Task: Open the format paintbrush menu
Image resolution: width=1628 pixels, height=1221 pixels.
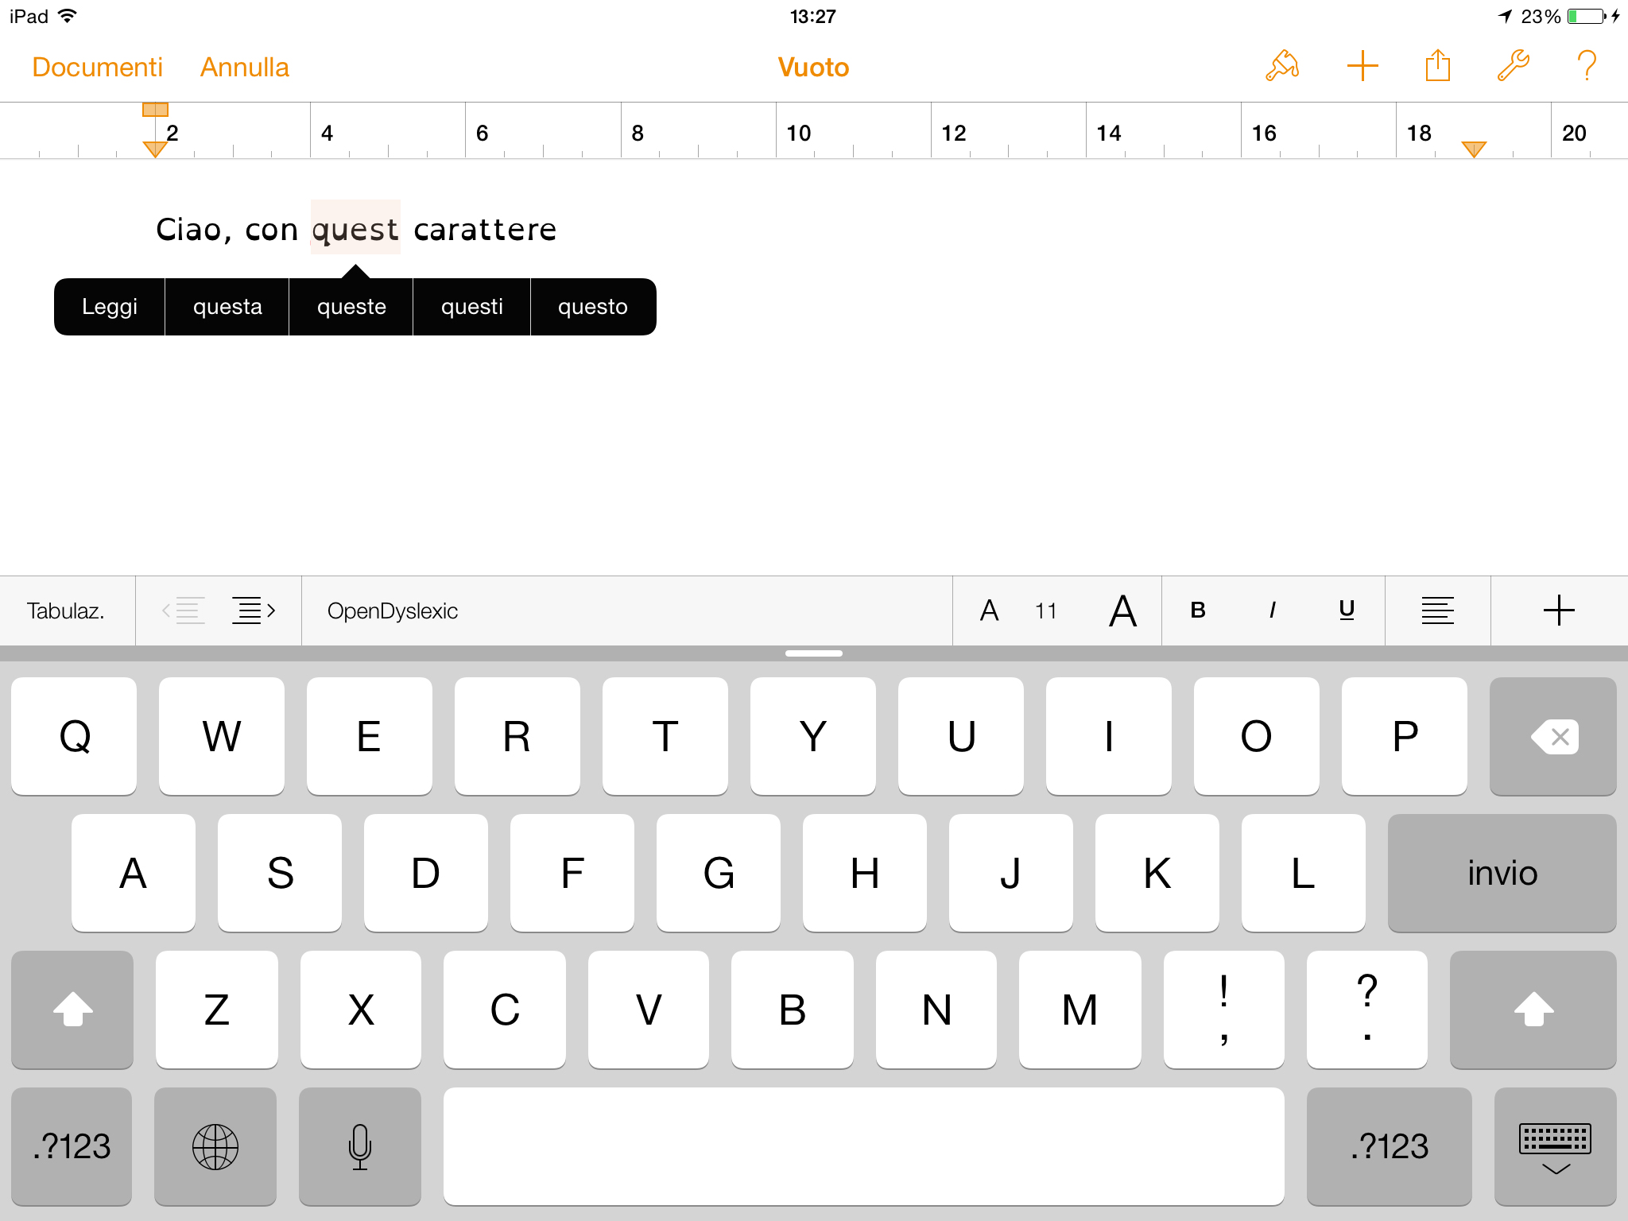Action: [1281, 66]
